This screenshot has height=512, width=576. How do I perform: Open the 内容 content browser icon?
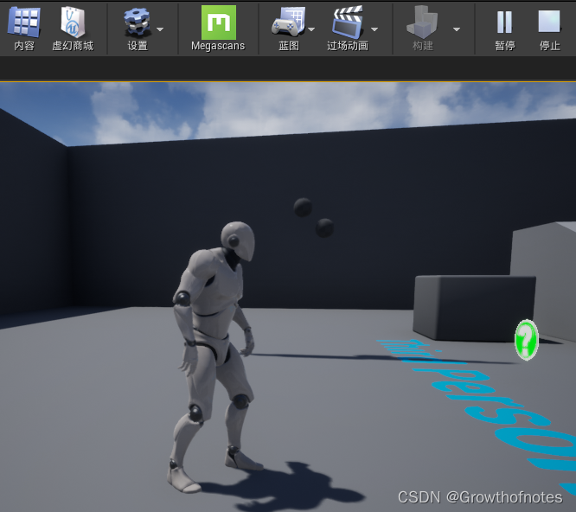tap(24, 22)
